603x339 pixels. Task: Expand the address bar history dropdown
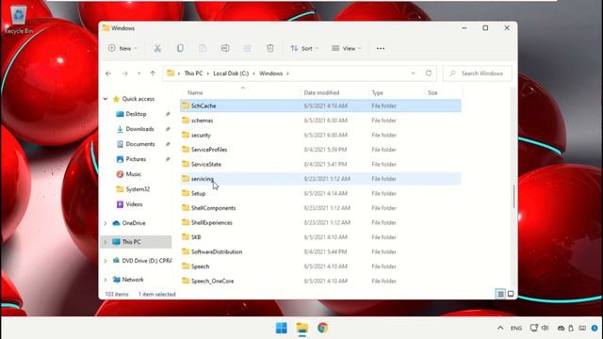tap(413, 73)
